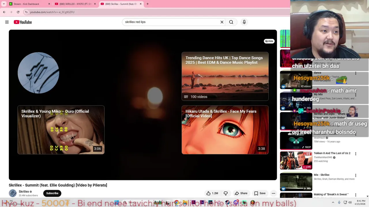Click the Share button

click(x=241, y=193)
